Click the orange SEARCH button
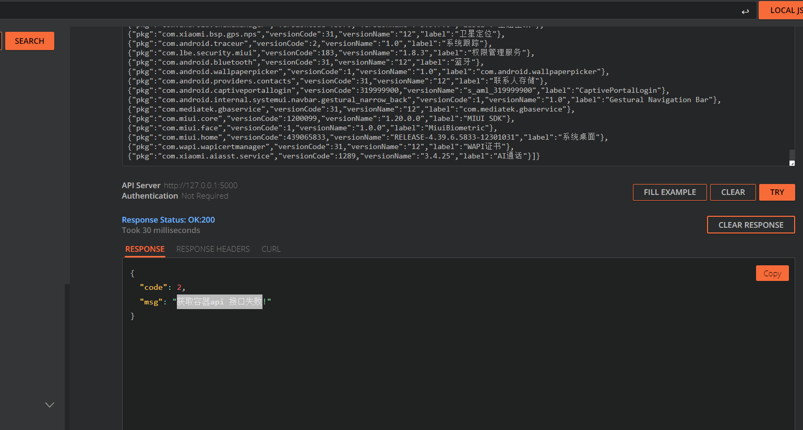 [x=29, y=41]
